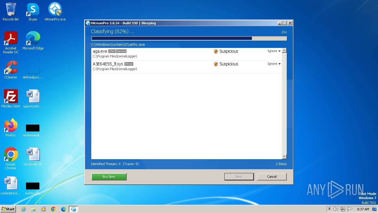Open Chrome from the taskbar
378x213 pixels.
click(x=53, y=209)
